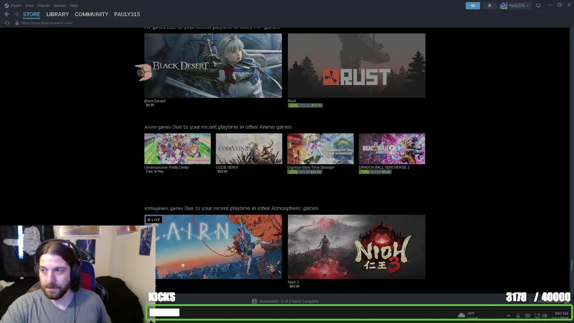Open volume control speaker icon
Screen dimensions: 574x323
point(544,316)
